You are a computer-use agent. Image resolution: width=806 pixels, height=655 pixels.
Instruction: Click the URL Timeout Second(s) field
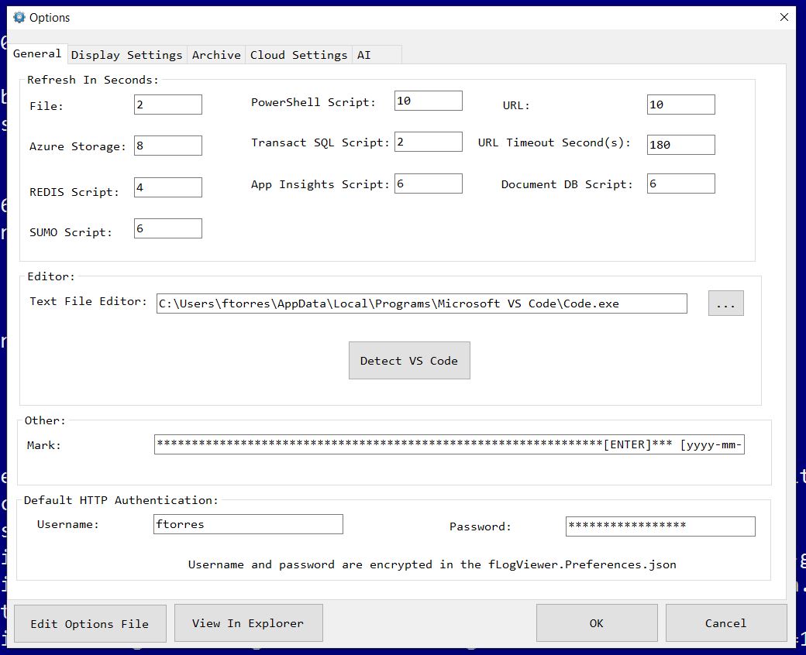[680, 145]
